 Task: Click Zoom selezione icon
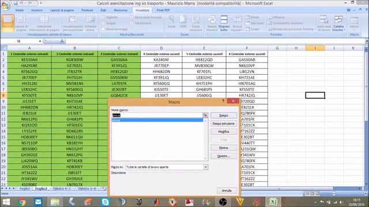(x=195, y=23)
